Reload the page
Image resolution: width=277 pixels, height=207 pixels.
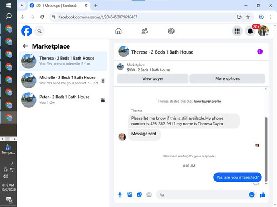pyautogui.click(x=42, y=17)
